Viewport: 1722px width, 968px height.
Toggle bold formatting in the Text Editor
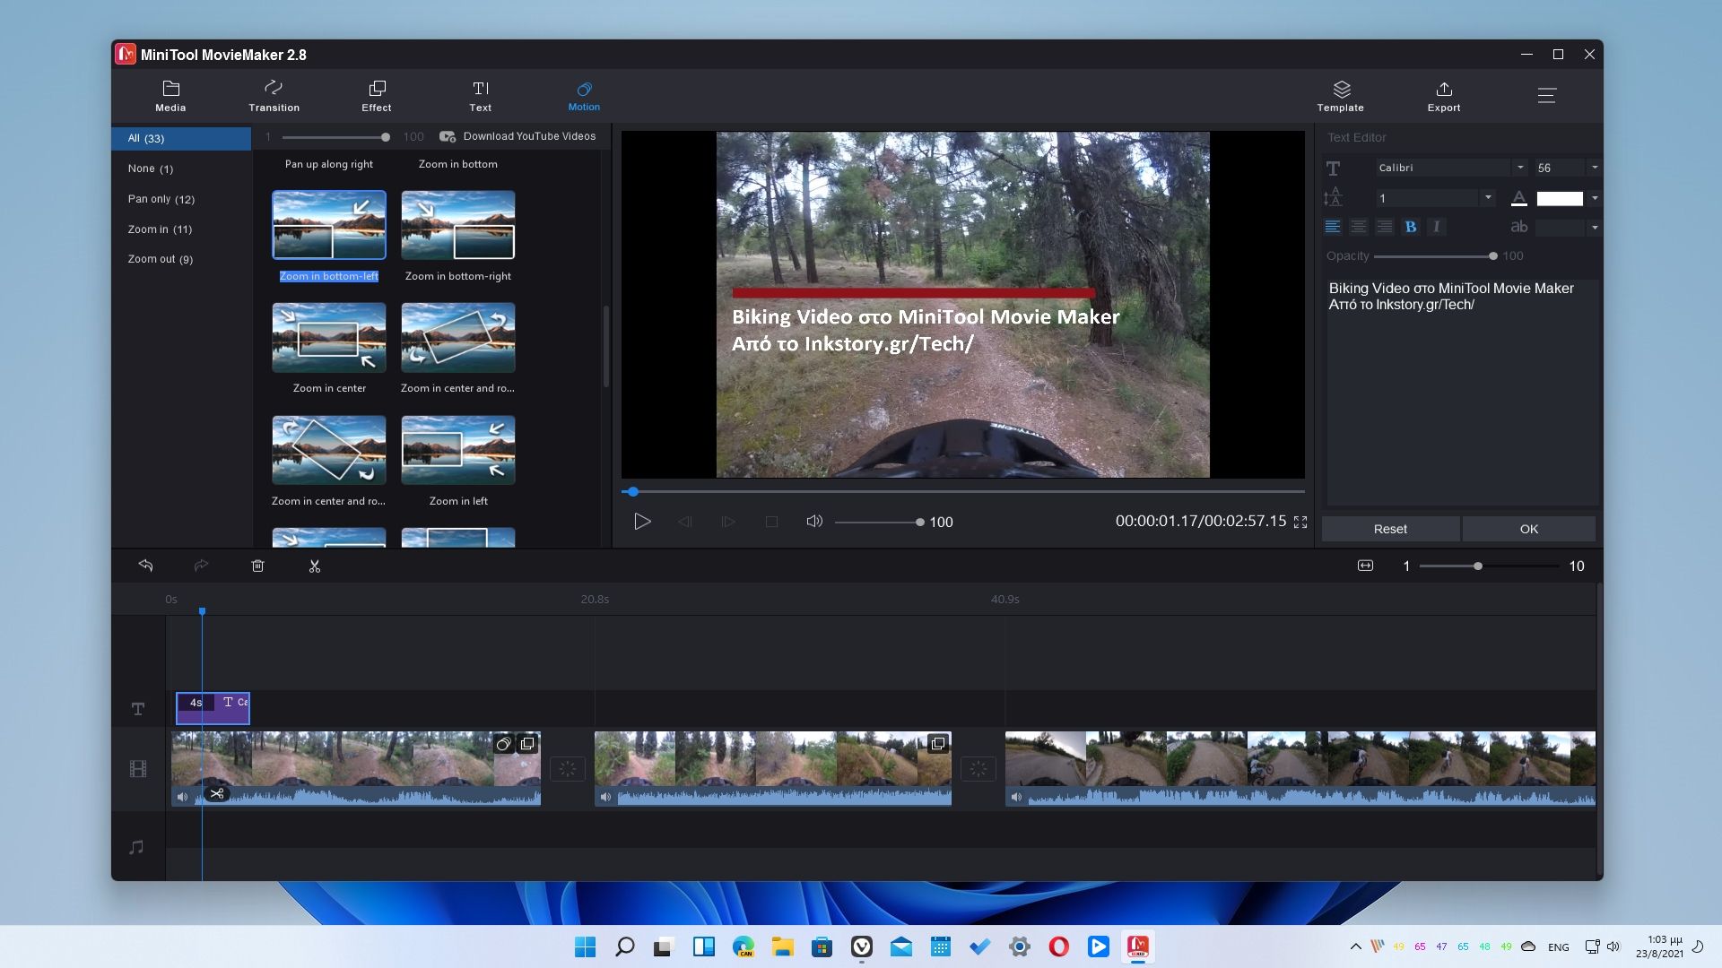click(x=1411, y=227)
